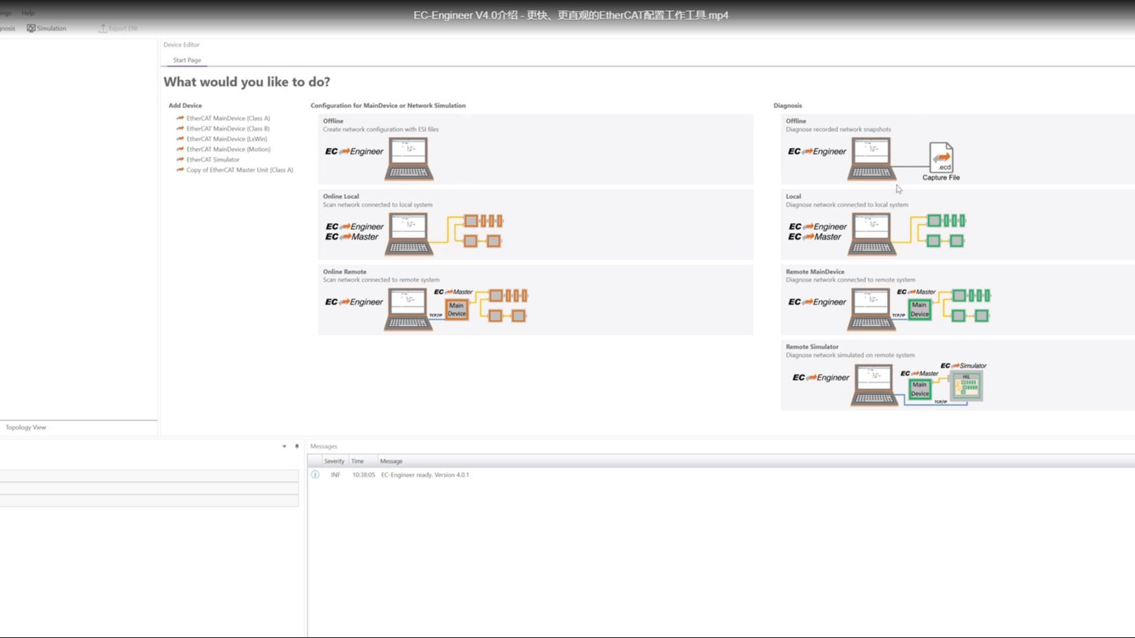Viewport: 1135px width, 638px height.
Task: Toggle the pin on bottom-left panel
Action: coord(297,447)
